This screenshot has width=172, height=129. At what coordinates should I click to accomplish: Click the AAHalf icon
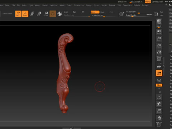tap(159, 52)
